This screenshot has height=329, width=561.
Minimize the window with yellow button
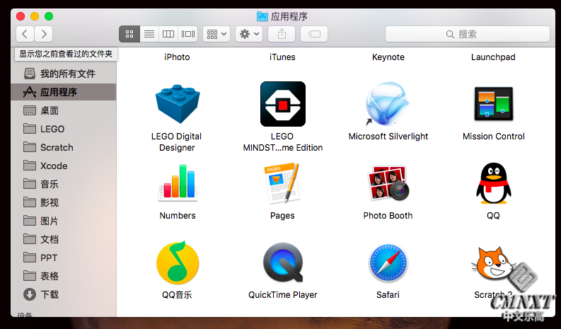35,16
